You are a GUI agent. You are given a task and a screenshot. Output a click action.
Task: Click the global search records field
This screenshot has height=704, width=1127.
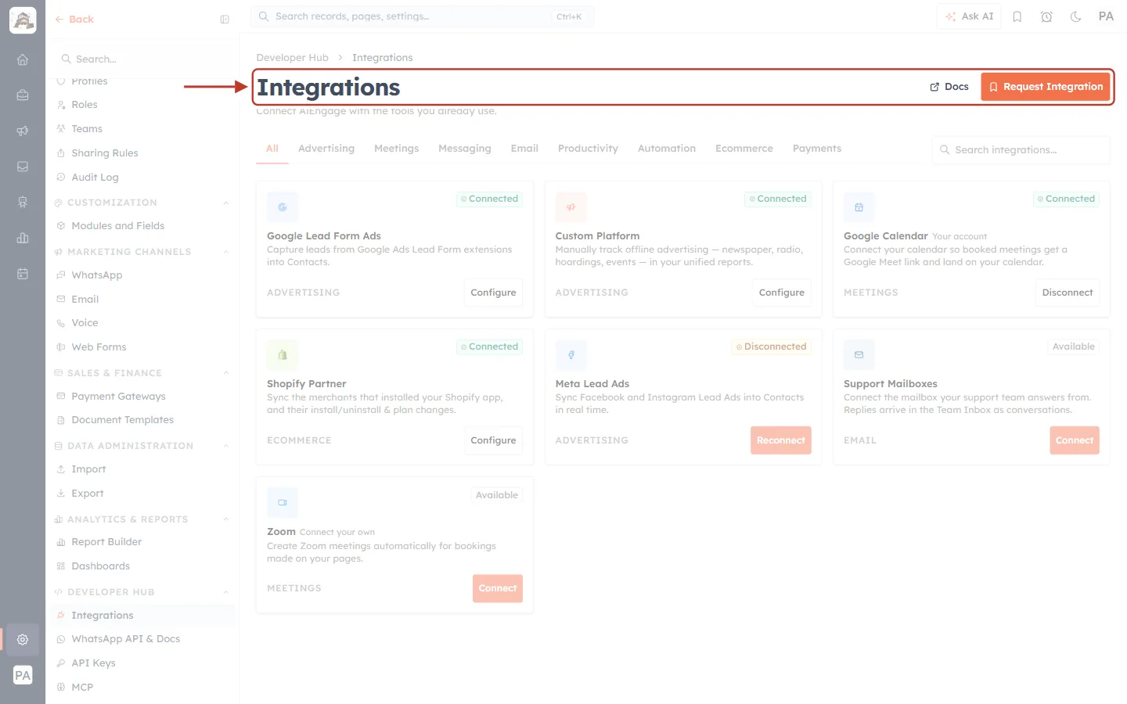(423, 16)
